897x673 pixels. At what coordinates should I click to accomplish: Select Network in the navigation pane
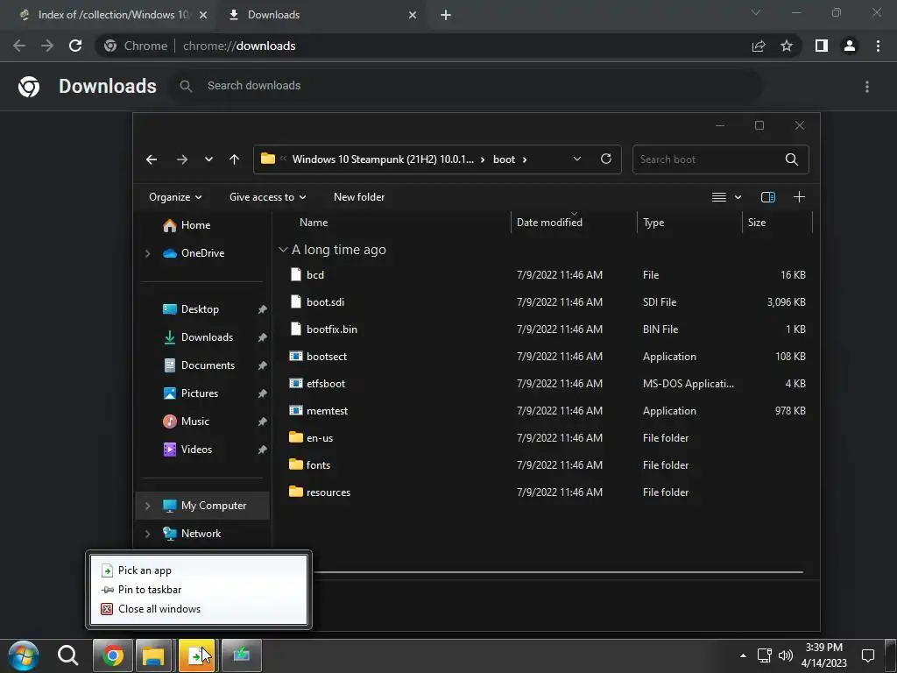[x=201, y=534]
